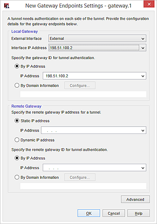Click the Local Gateway group label
Viewport: 157px width, 224px height.
tap(25, 31)
